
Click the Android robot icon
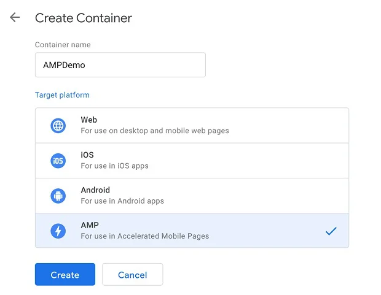58,196
